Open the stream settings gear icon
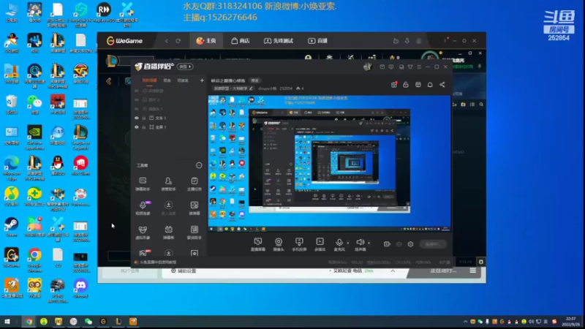 (410, 244)
